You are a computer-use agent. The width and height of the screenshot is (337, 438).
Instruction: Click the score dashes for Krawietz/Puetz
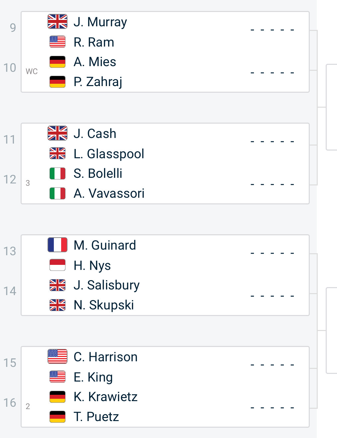(272, 408)
